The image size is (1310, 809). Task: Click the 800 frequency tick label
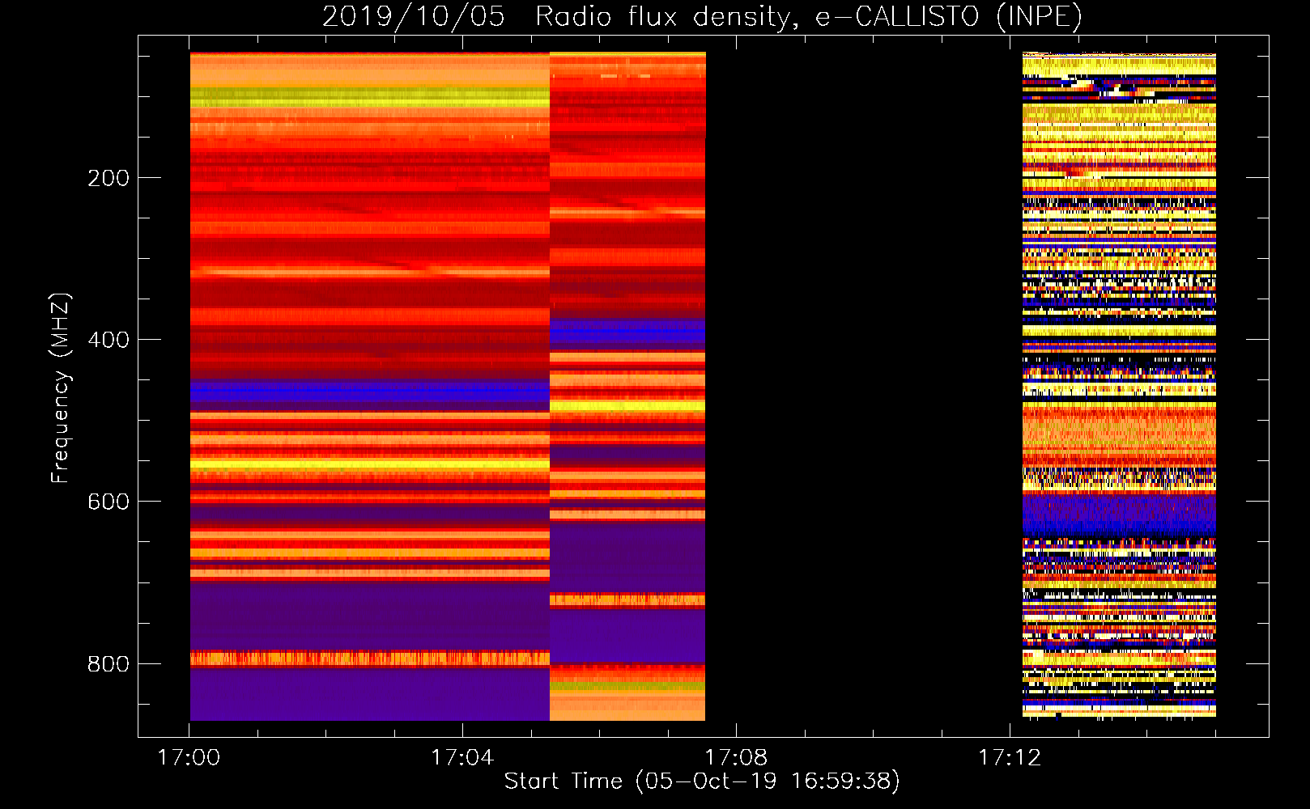click(x=108, y=664)
